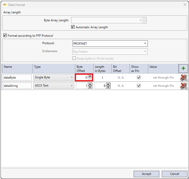Increase Byte Offset for dataByte row

click(x=90, y=76)
